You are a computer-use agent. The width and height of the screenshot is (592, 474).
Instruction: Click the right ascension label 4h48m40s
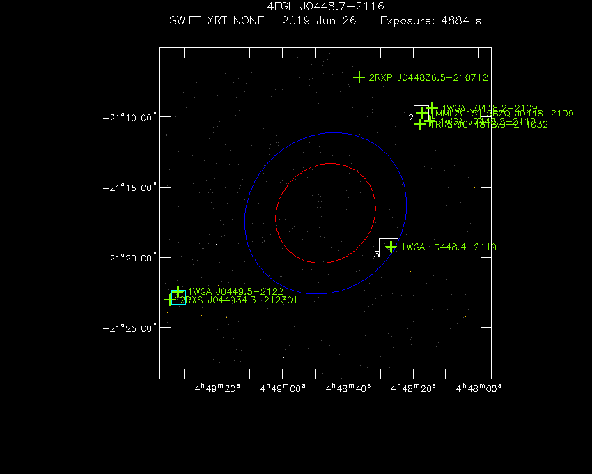point(348,388)
